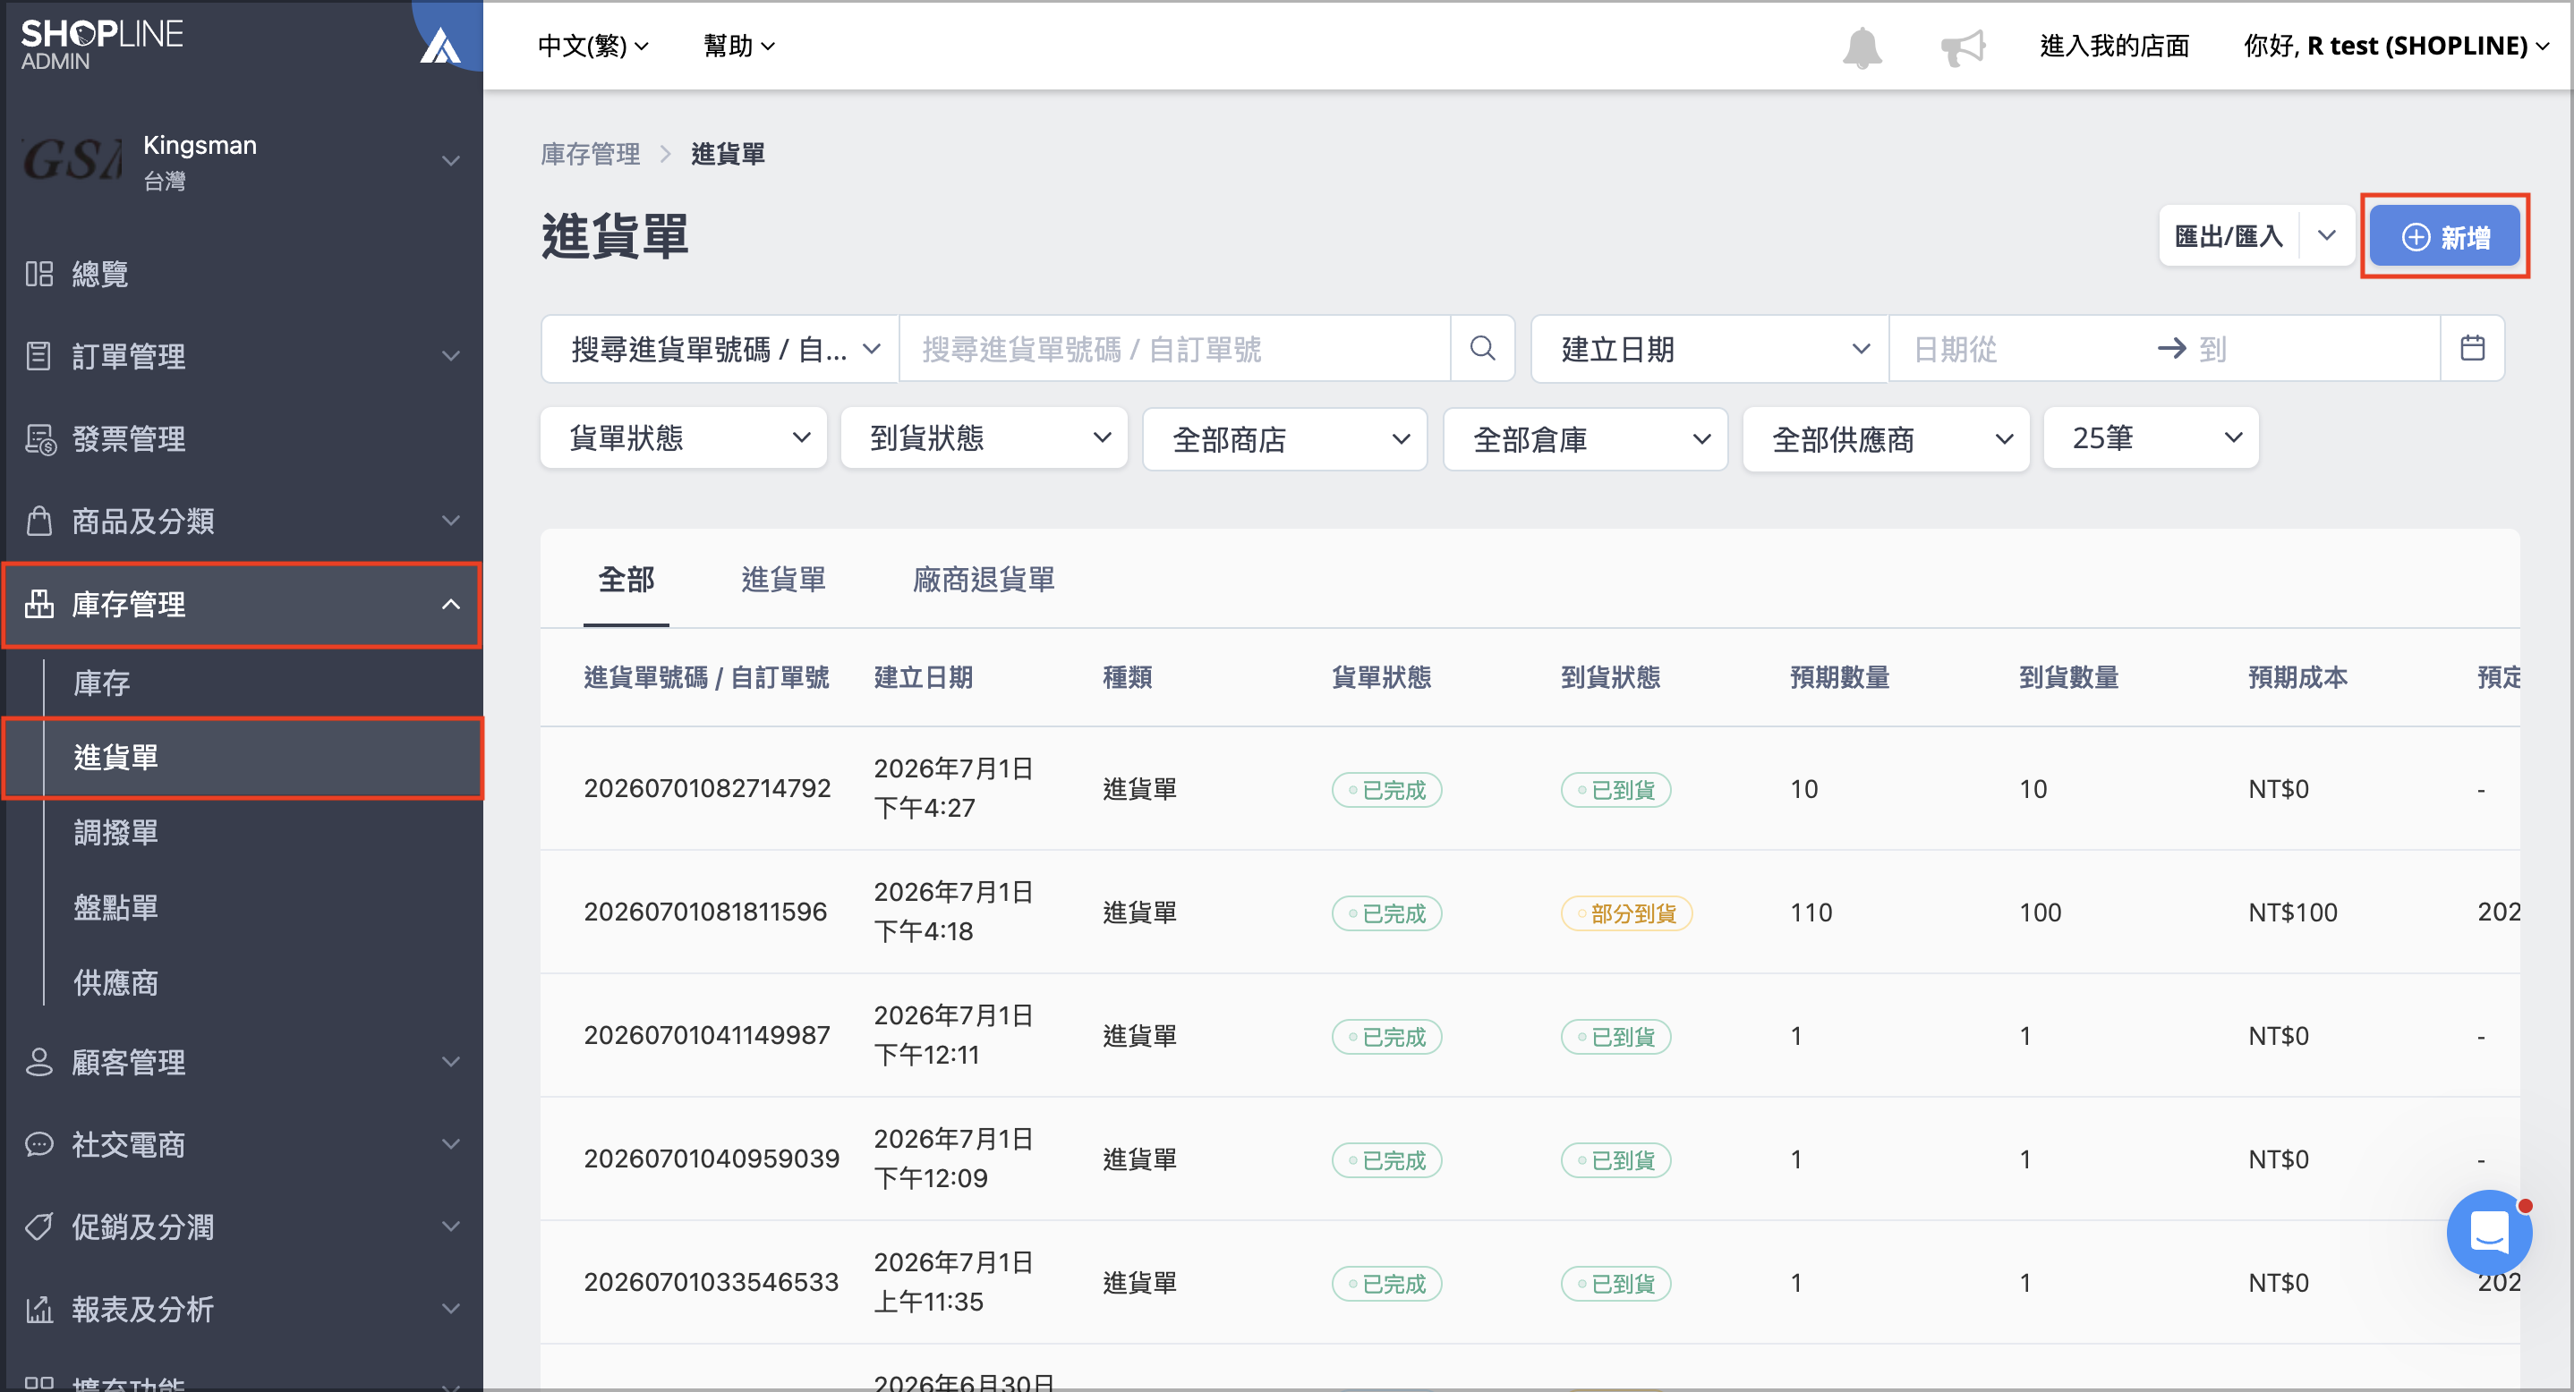Image resolution: width=2574 pixels, height=1392 pixels.
Task: Expand the 商品及分類 menu chevron
Action: click(452, 521)
